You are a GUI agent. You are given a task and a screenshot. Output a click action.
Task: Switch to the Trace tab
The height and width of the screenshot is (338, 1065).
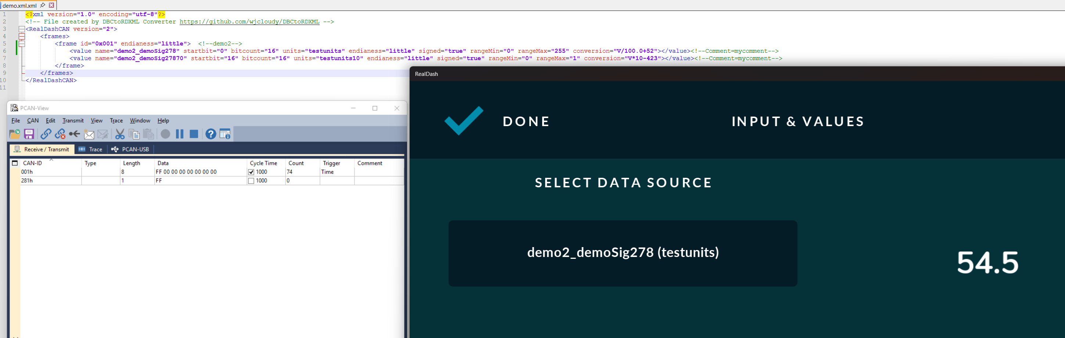click(91, 150)
